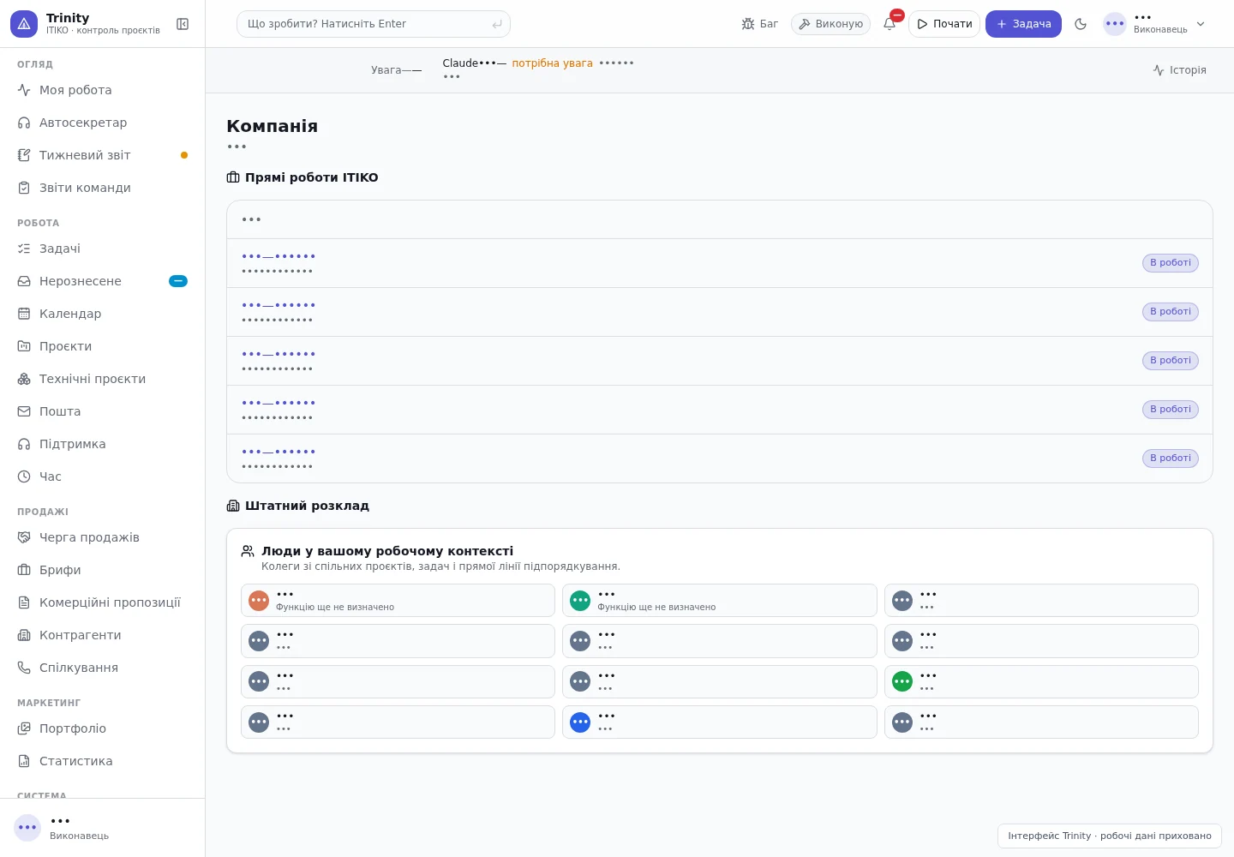Click the Спілкування phone icon

coord(24,668)
